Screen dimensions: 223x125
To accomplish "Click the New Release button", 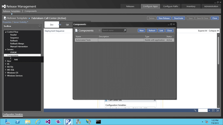I will 164,18.
